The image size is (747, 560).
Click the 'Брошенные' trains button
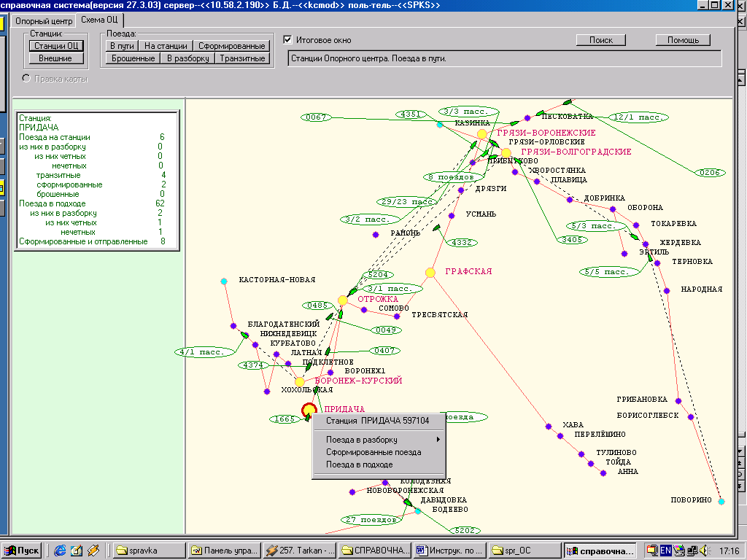point(133,58)
